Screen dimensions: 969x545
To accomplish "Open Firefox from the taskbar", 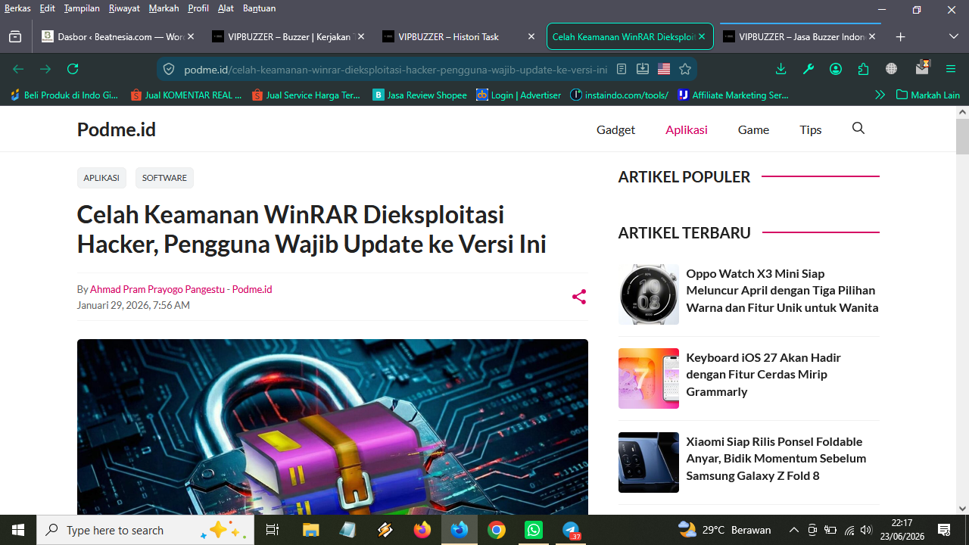I will point(422,530).
